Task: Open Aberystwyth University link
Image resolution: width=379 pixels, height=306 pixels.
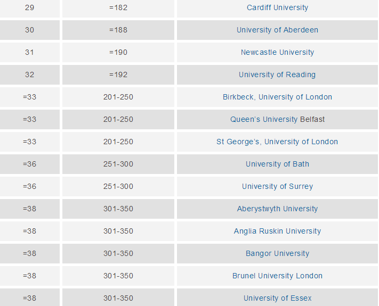Action: [277, 209]
